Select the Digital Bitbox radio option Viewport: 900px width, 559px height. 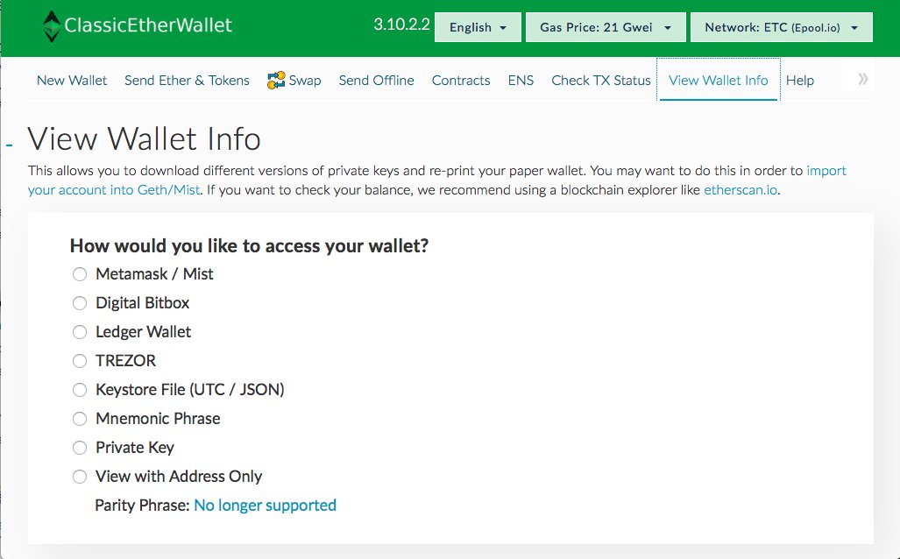80,303
